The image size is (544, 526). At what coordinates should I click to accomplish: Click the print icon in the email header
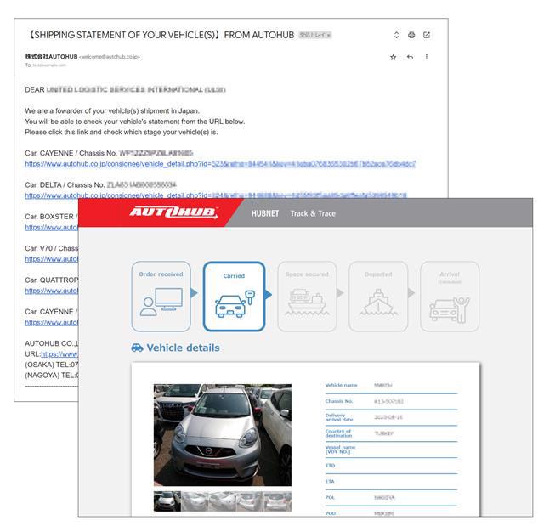click(411, 35)
